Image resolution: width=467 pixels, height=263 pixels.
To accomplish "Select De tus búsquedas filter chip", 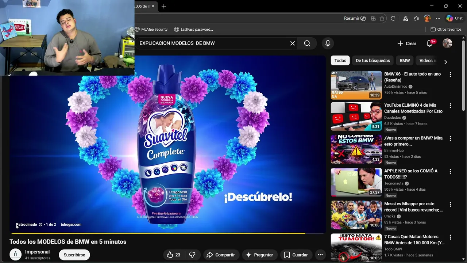I will point(373,61).
